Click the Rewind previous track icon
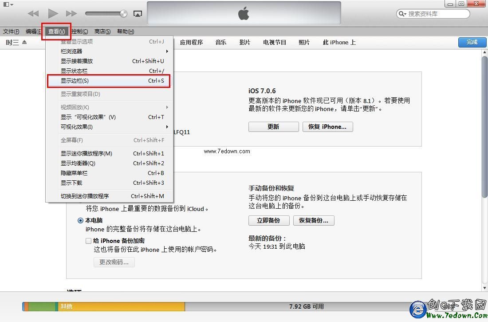The height and width of the screenshot is (322, 488). click(33, 14)
